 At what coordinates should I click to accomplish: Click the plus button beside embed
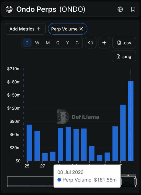(x=104, y=43)
